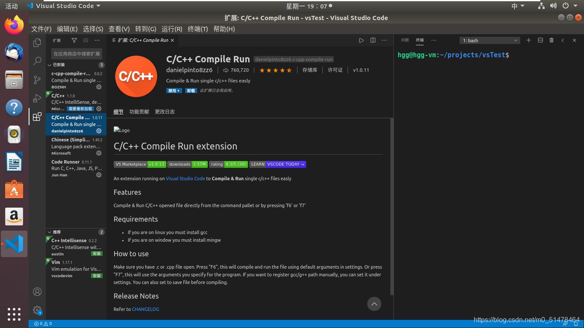
Task: Launch Thunderbird mail from the dock
Action: tap(14, 52)
